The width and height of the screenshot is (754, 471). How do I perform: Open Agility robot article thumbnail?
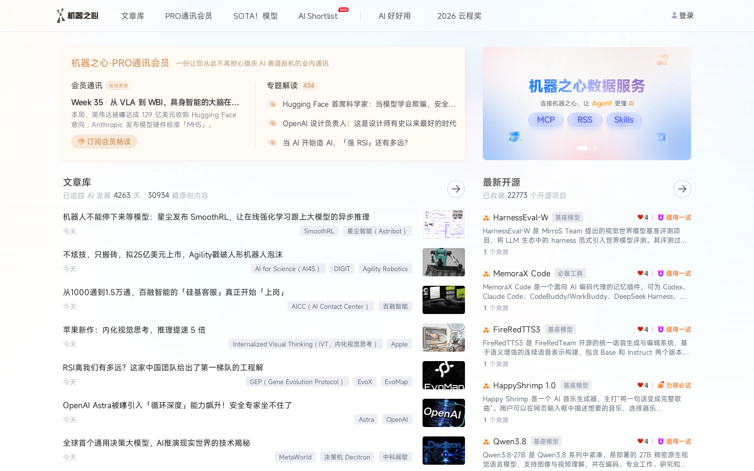pyautogui.click(x=443, y=262)
